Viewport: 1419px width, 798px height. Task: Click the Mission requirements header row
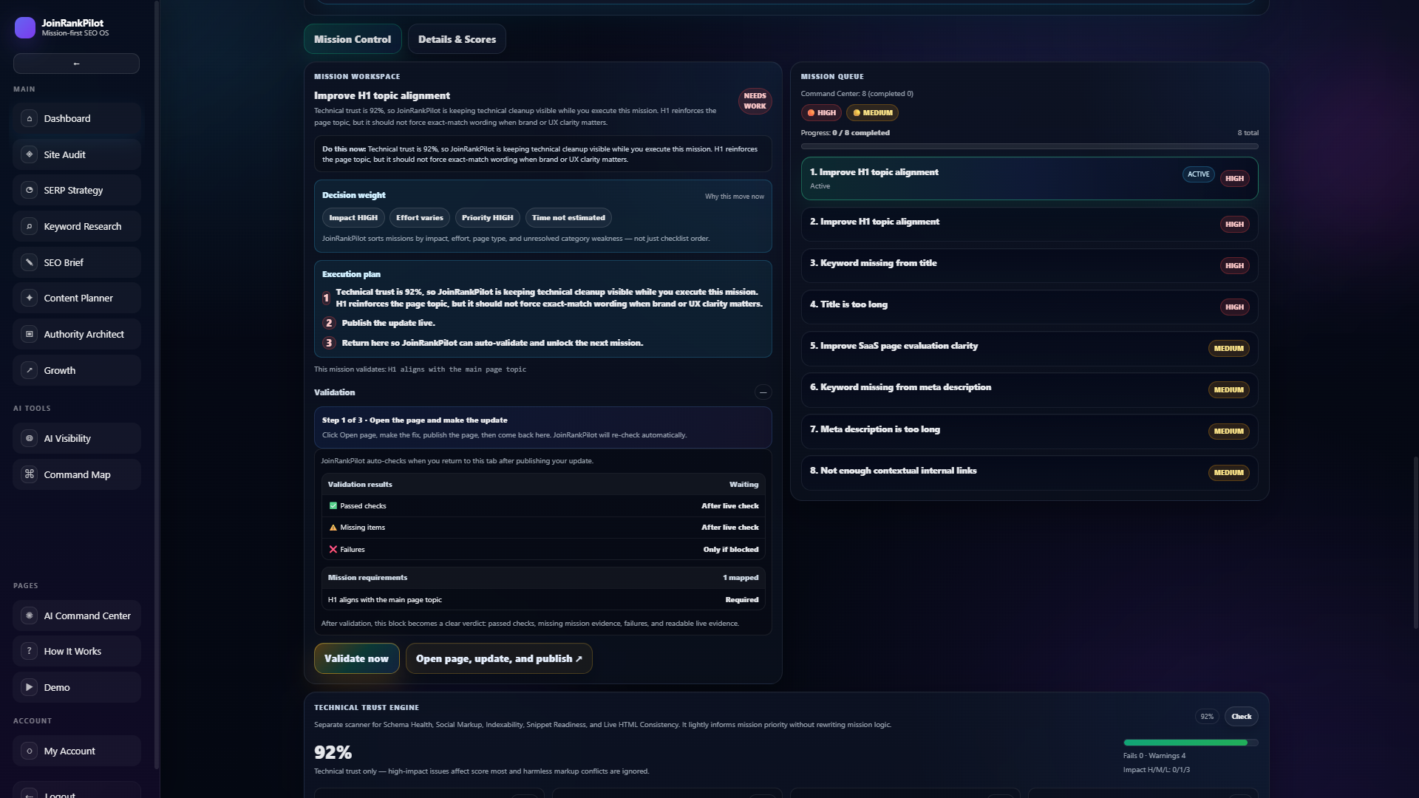(543, 578)
